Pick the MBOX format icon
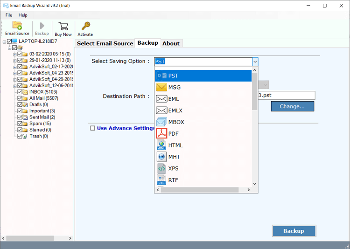This screenshot has height=249, width=350. pyautogui.click(x=161, y=122)
